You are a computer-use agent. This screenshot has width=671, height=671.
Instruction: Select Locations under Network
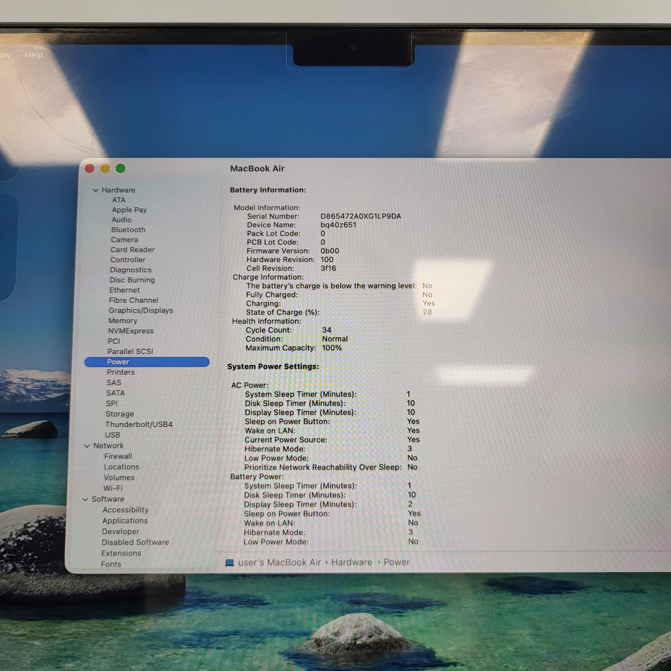[121, 467]
